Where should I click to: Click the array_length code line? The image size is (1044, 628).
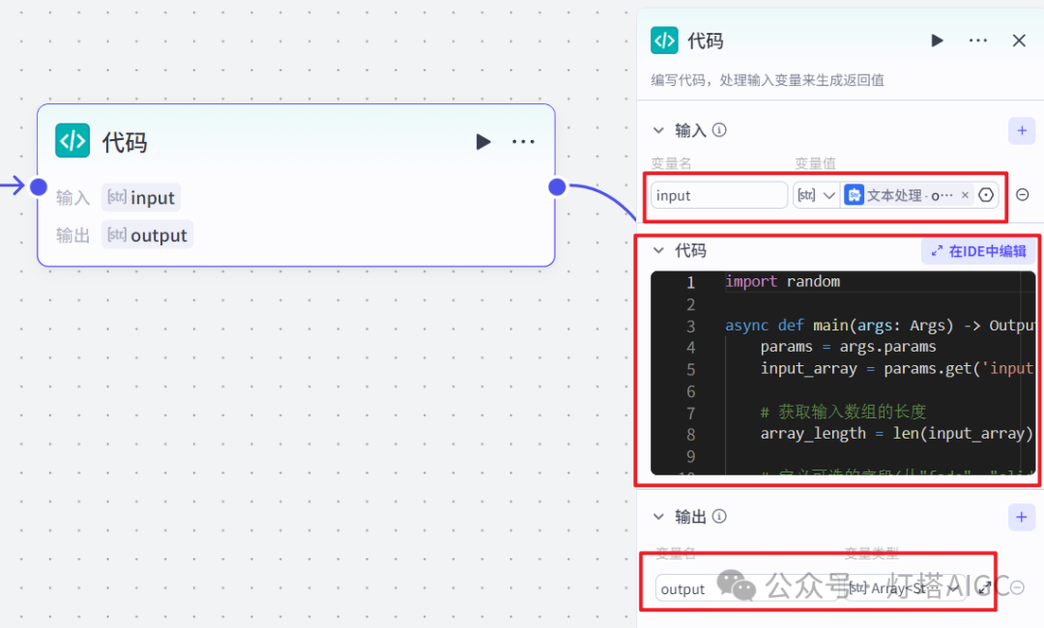[896, 434]
